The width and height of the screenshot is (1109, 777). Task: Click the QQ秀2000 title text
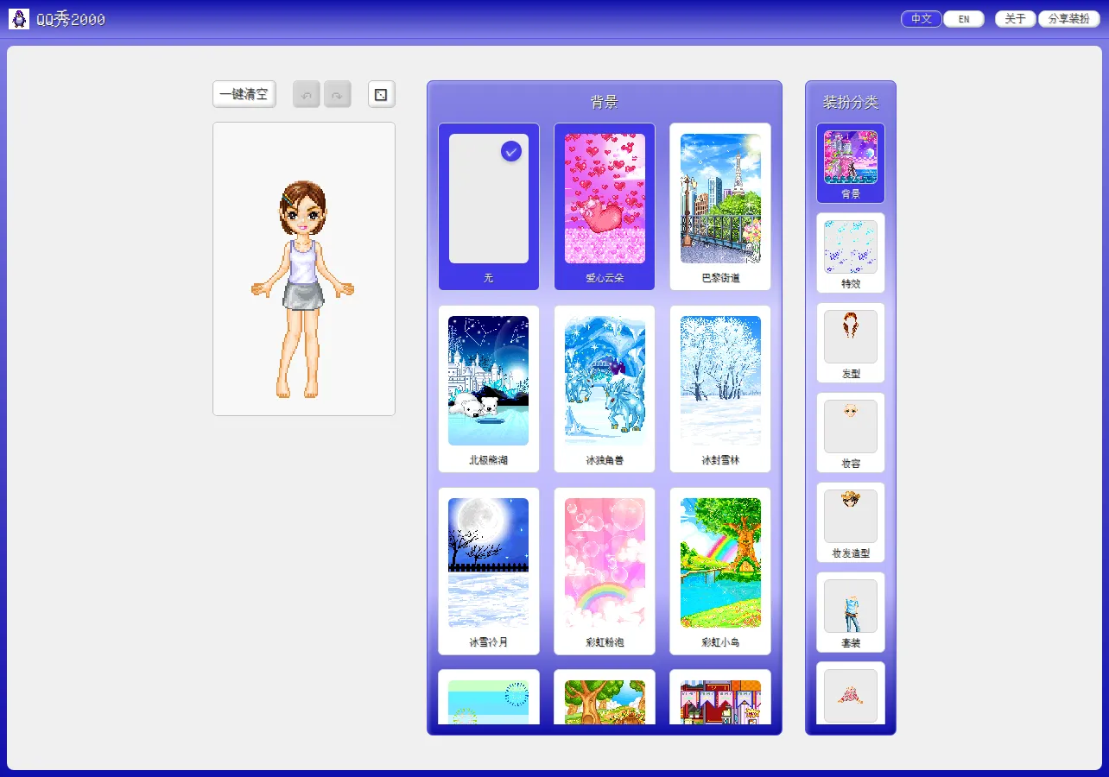click(x=71, y=19)
